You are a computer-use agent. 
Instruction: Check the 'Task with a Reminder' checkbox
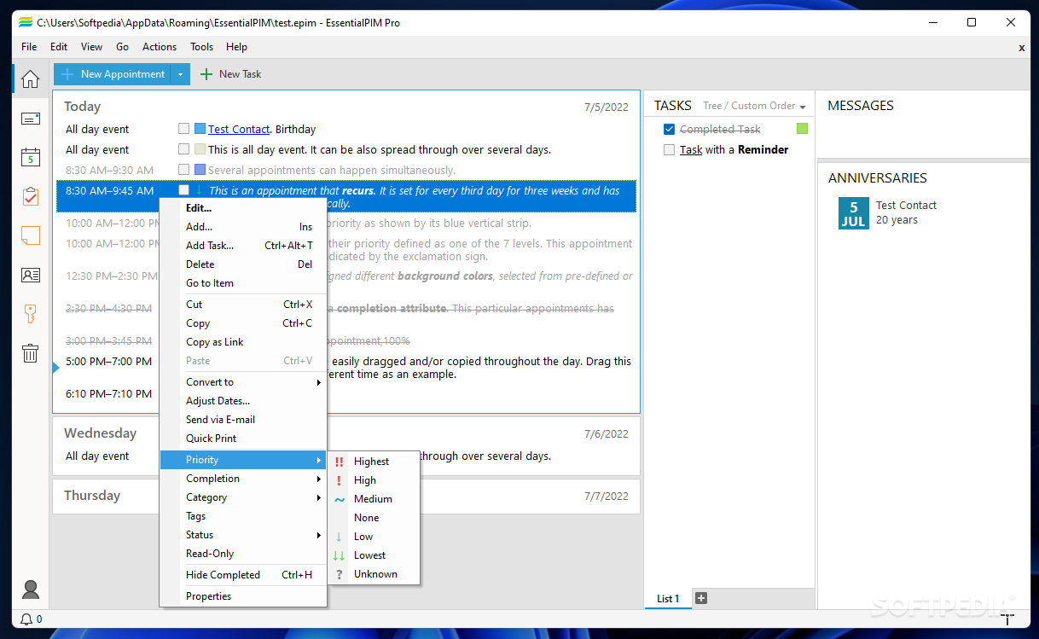coord(669,149)
